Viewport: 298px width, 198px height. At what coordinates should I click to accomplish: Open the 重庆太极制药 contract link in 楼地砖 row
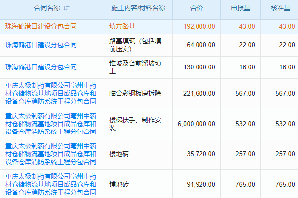(51, 154)
